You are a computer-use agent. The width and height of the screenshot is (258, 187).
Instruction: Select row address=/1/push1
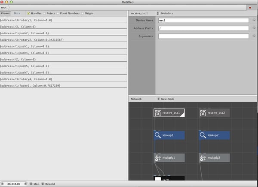point(63,46)
